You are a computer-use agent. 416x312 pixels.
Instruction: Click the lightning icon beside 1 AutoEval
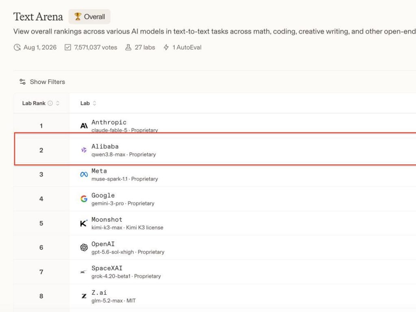point(166,48)
